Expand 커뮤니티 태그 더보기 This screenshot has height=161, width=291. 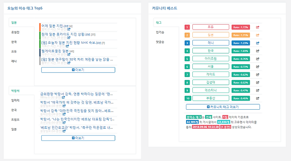pyautogui.click(x=223, y=107)
